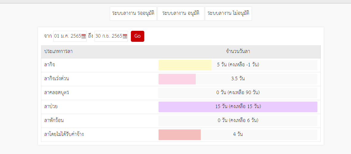Click the end date field 30 ก.ย. 2565

pos(109,36)
